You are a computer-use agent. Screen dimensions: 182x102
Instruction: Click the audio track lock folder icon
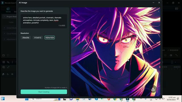tap(8, 74)
